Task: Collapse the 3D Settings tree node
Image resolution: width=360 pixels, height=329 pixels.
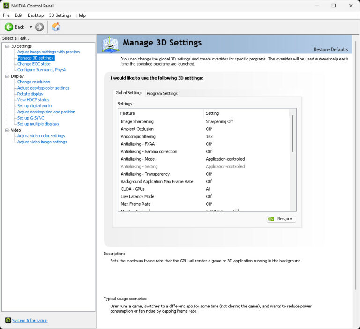Action: coord(7,46)
